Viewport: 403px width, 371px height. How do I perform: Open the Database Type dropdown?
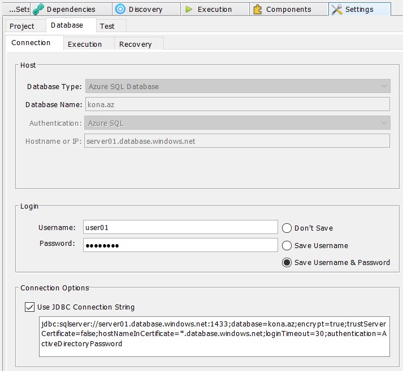tap(238, 86)
